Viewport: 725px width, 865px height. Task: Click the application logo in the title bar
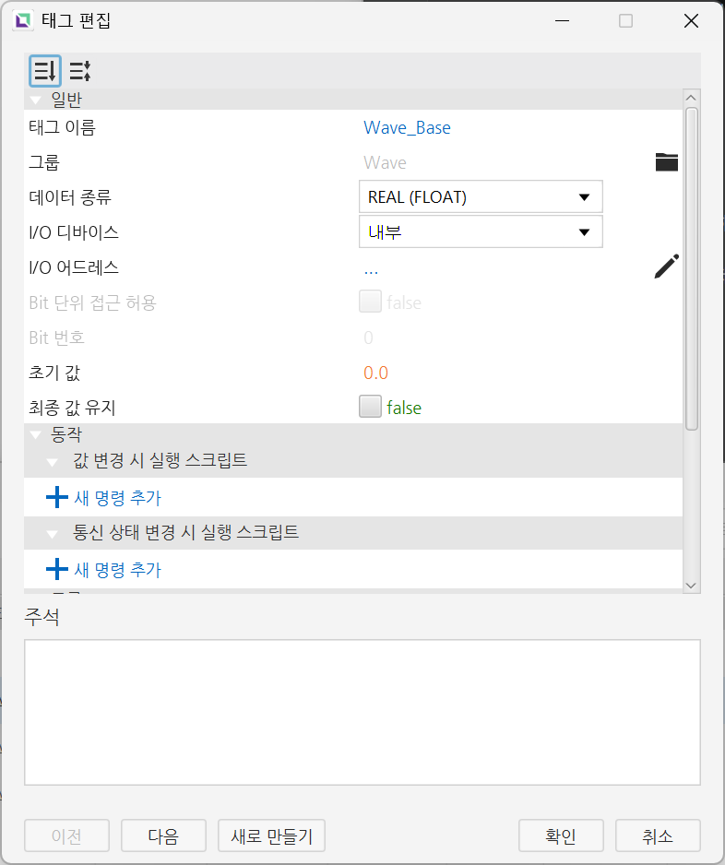point(23,21)
